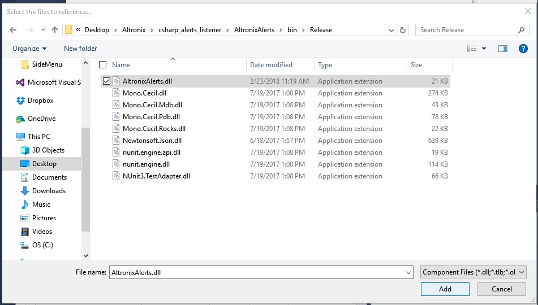Open the Organize menu
This screenshot has width=538, height=305.
click(x=29, y=49)
